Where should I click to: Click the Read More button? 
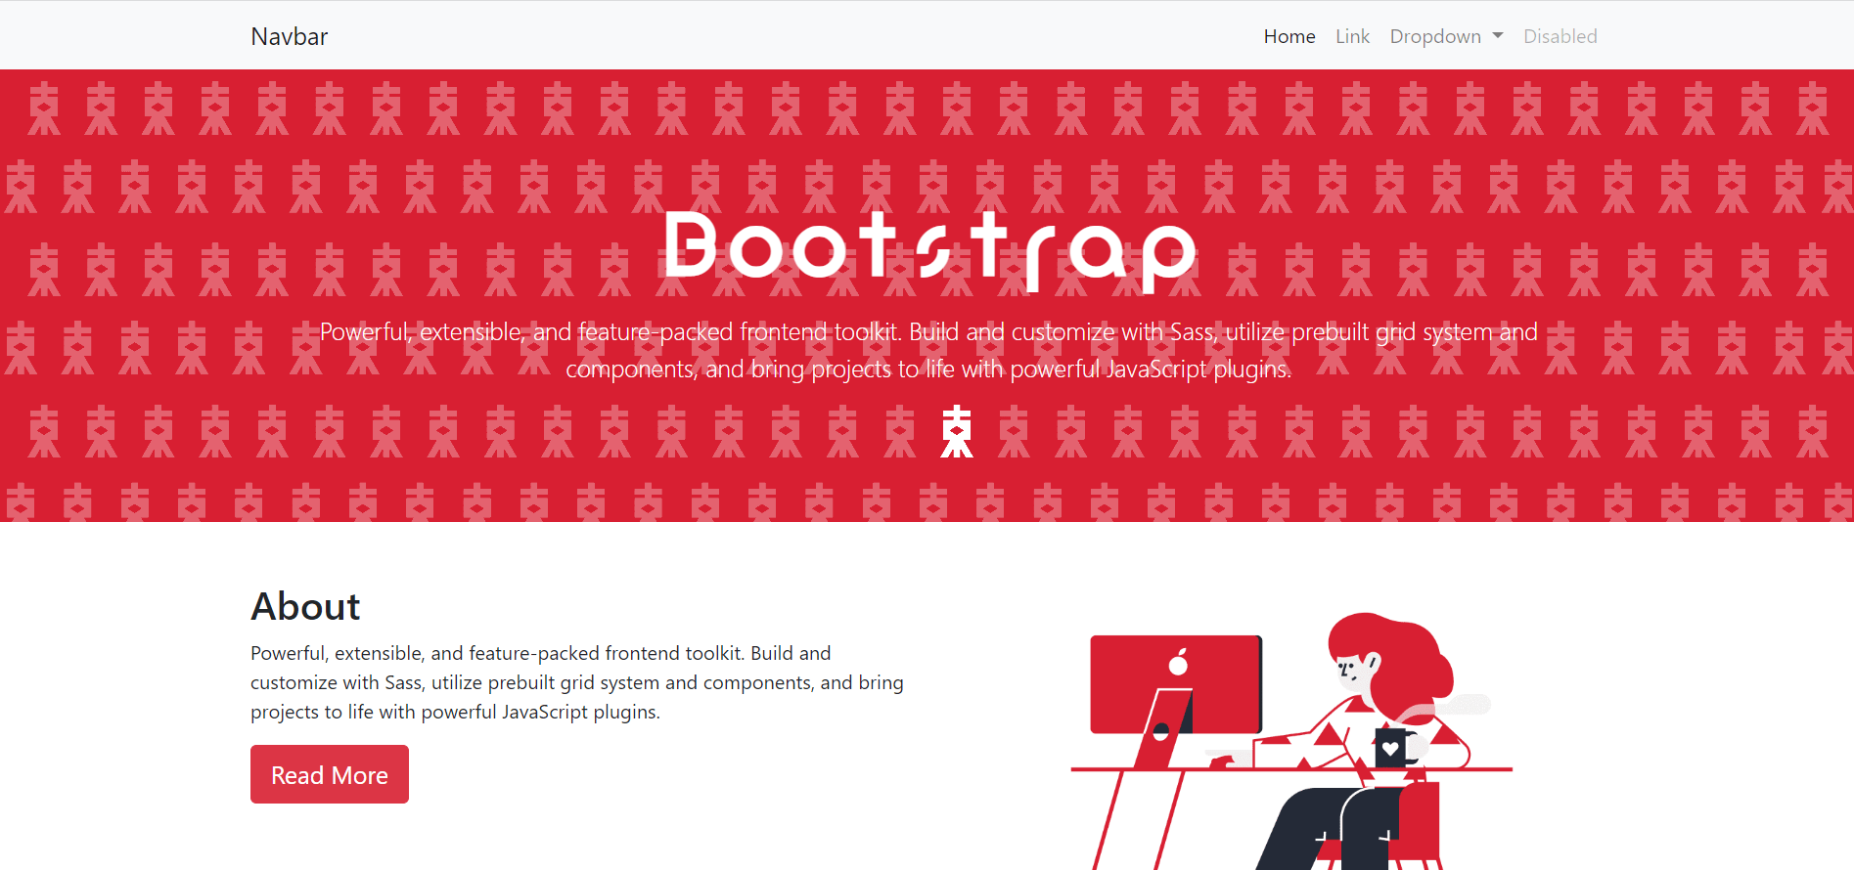(x=330, y=774)
